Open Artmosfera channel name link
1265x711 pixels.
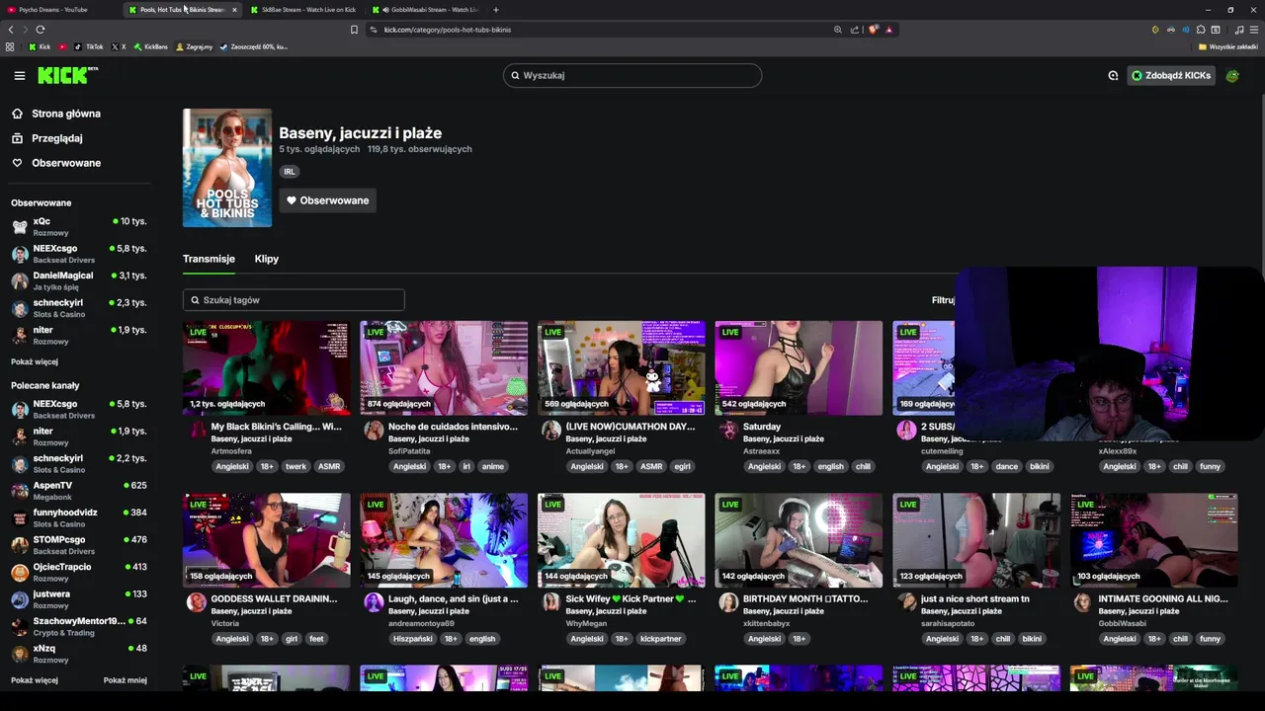point(231,451)
